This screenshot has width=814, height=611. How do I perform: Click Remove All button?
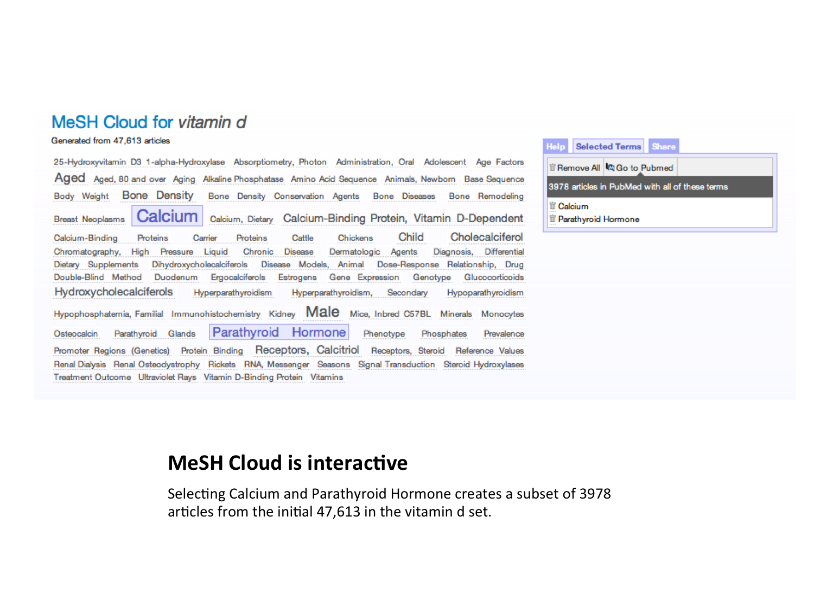(x=575, y=168)
